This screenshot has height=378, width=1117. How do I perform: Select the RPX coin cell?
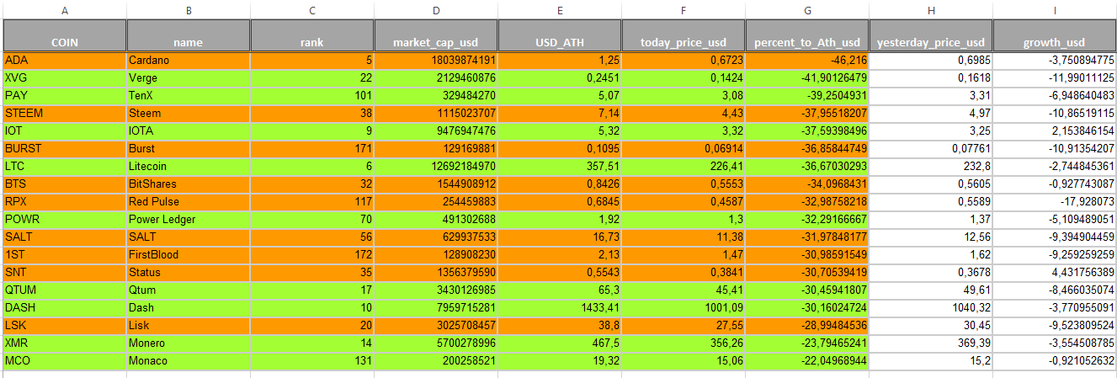[x=65, y=202]
